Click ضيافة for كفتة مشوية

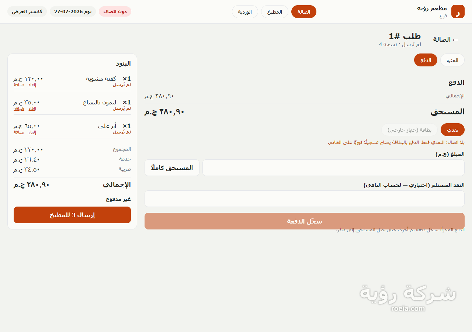[x=19, y=85]
